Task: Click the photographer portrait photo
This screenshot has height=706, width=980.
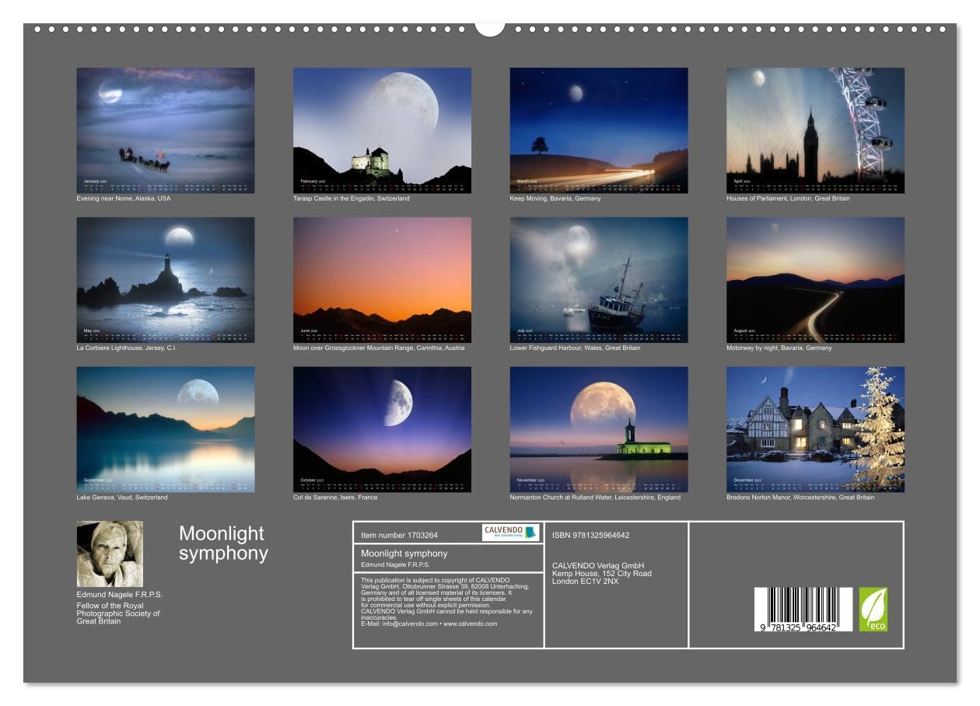Action: coord(110,554)
